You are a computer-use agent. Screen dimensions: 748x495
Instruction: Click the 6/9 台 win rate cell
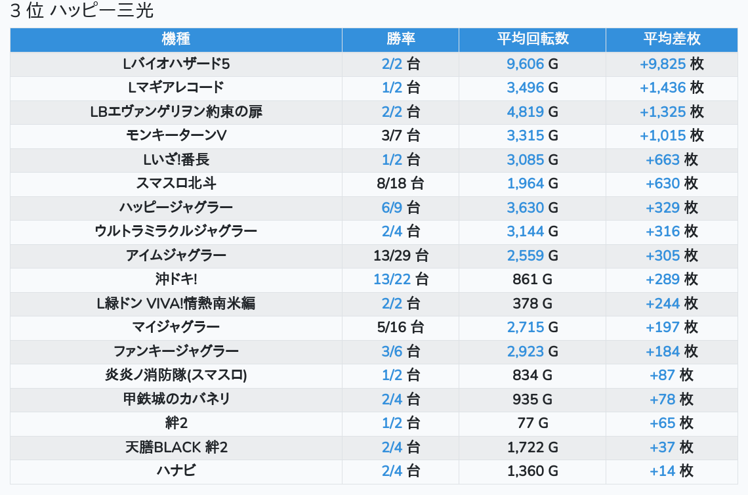click(401, 207)
